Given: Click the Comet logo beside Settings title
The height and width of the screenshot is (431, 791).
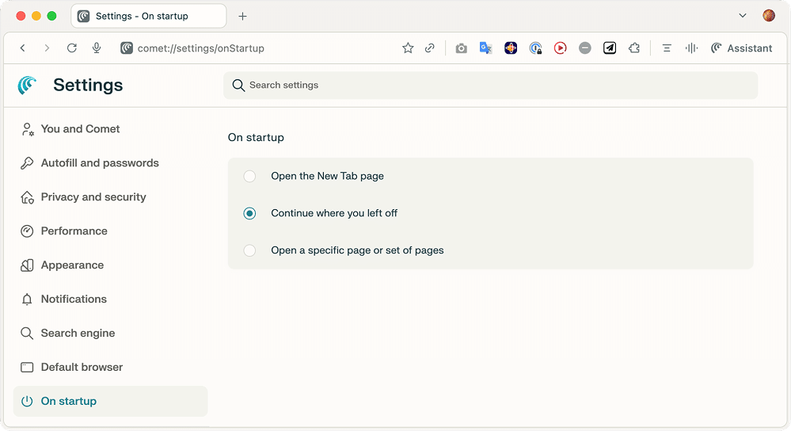Looking at the screenshot, I should (27, 85).
